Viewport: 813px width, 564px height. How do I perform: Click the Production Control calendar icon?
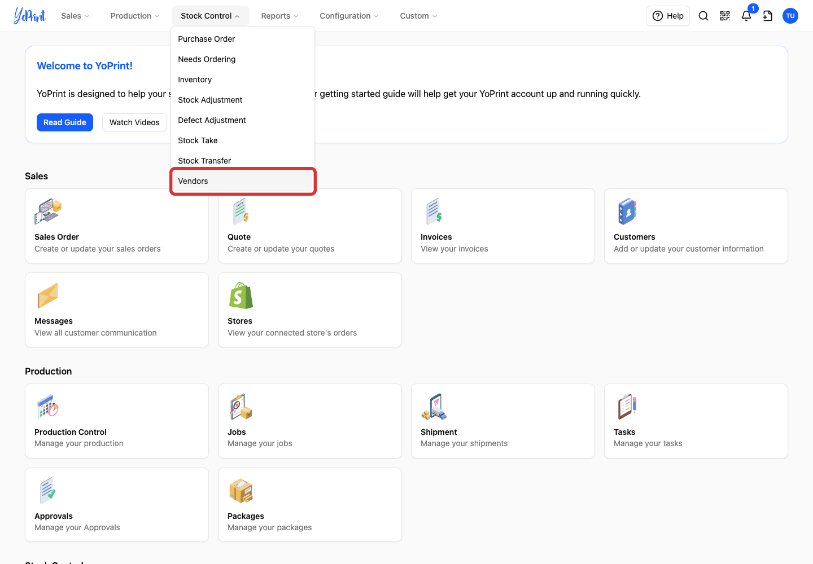[48, 407]
